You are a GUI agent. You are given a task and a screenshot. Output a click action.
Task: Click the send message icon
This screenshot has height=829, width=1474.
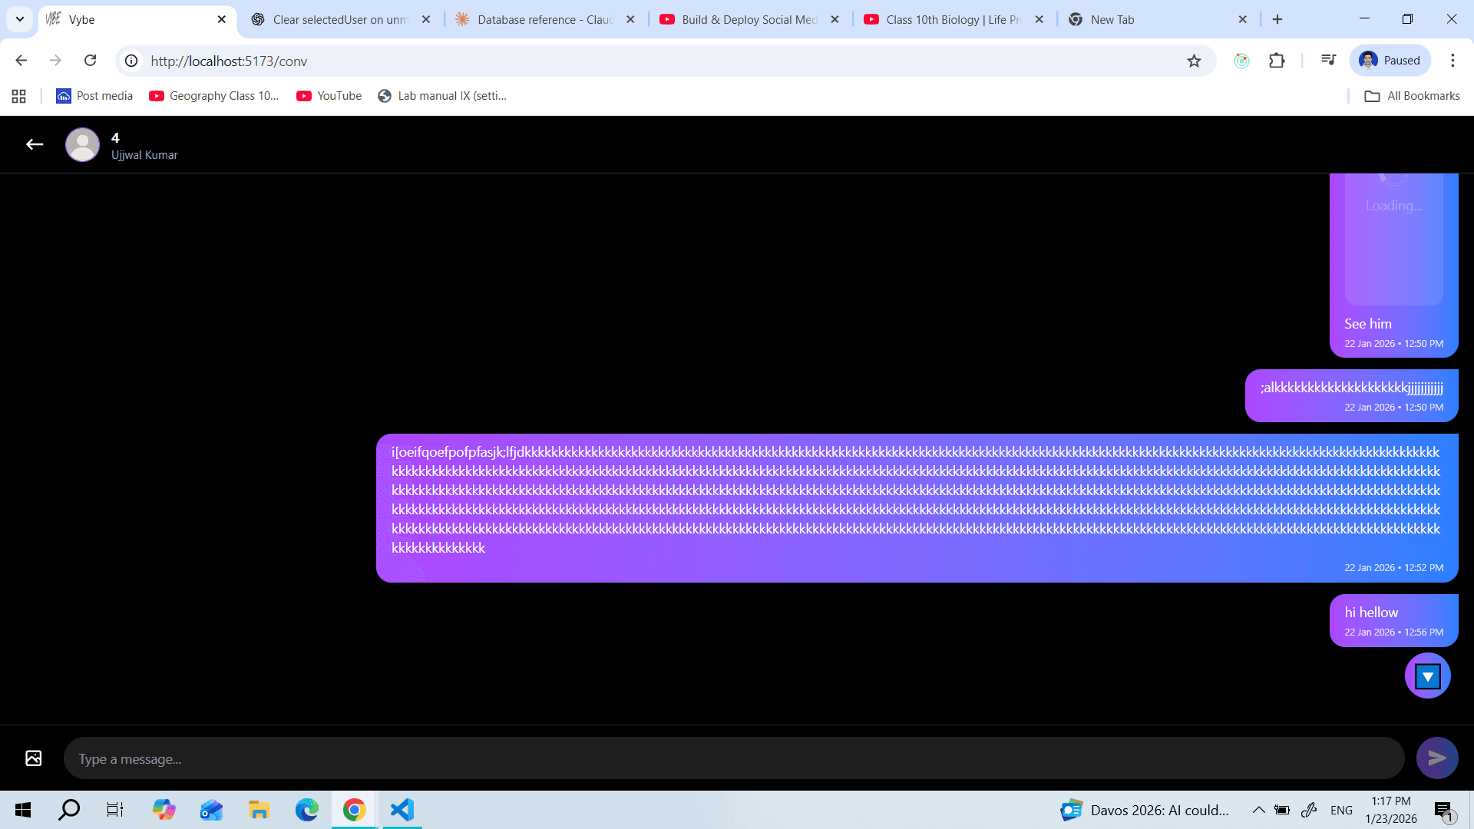(1437, 758)
